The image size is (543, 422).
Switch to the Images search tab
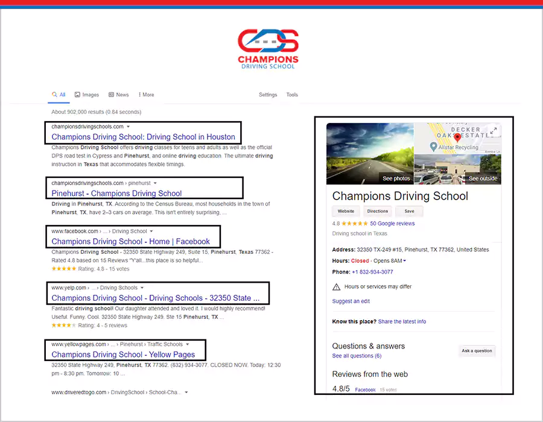point(87,95)
